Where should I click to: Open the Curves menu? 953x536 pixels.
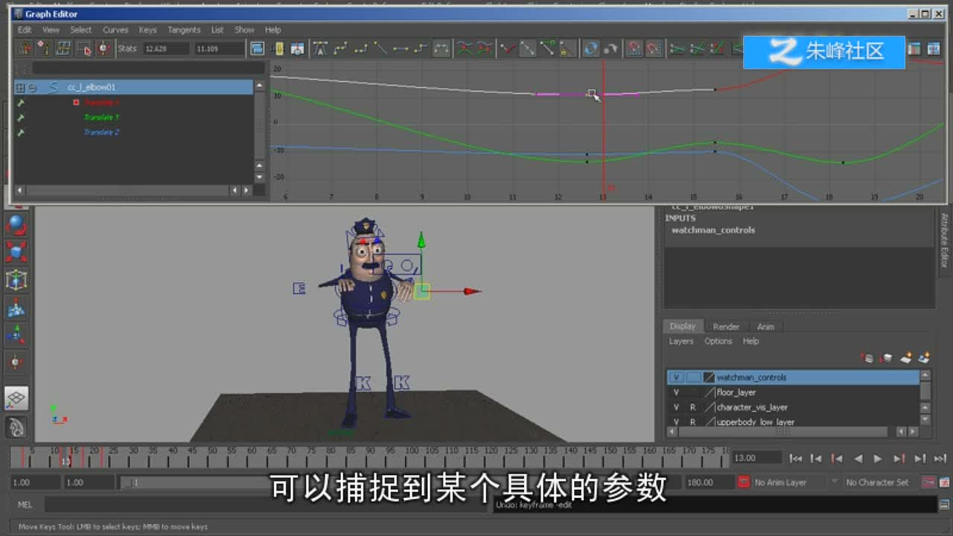coord(115,30)
